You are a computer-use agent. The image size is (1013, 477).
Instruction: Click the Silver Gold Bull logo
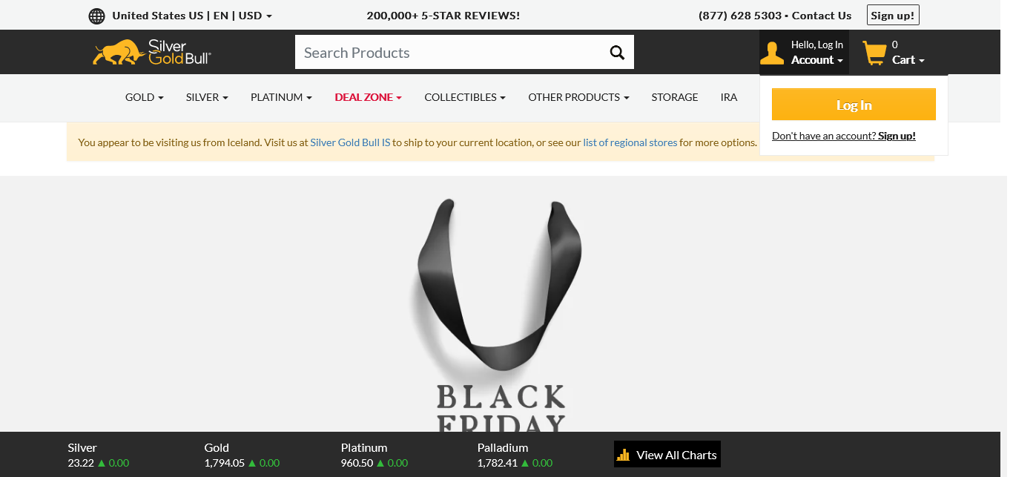point(152,52)
